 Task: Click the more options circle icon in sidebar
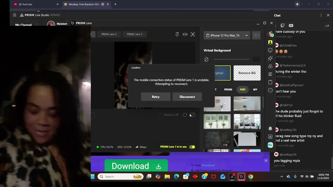pyautogui.click(x=270, y=90)
